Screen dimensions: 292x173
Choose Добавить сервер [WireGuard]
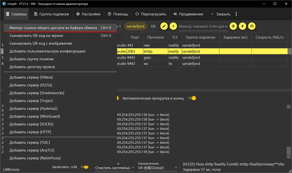tap(60, 117)
